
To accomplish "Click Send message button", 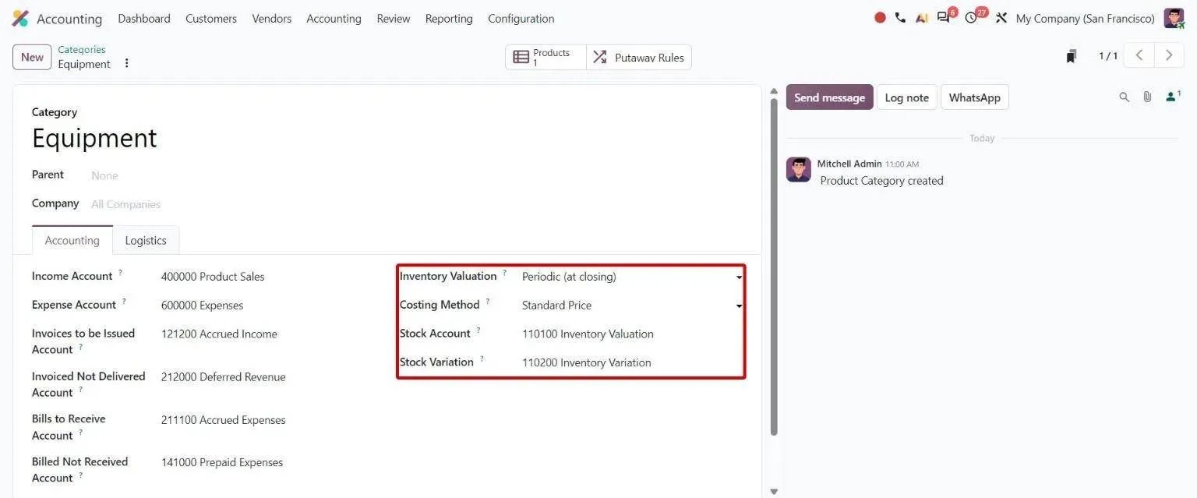I will coord(829,97).
